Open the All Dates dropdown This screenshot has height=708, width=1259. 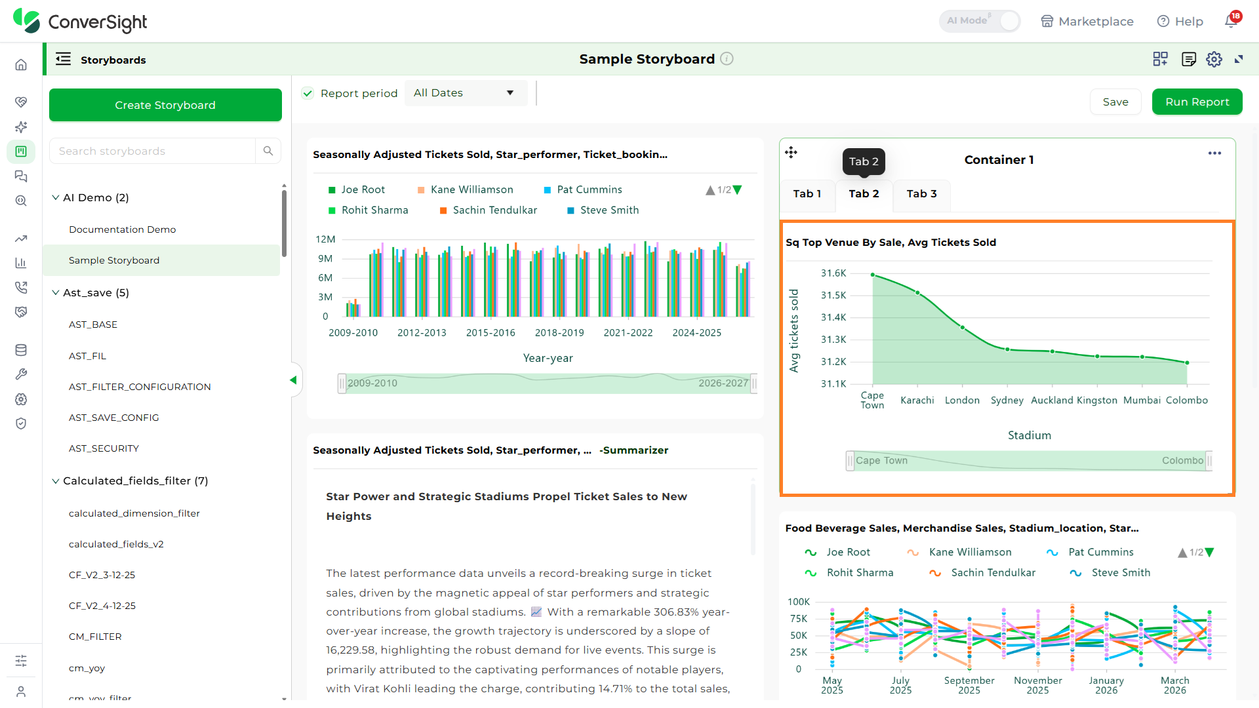click(466, 93)
